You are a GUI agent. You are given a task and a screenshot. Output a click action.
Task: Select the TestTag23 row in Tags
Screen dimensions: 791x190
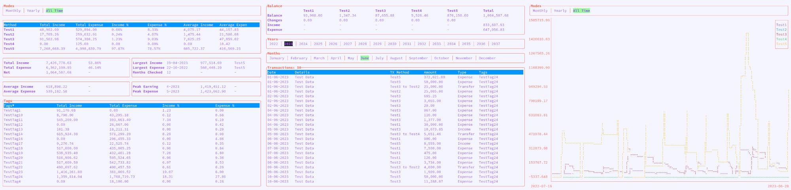pyautogui.click(x=131, y=172)
